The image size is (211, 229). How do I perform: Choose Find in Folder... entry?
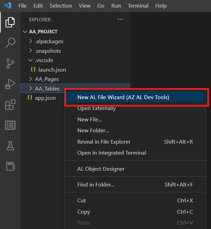135,184
